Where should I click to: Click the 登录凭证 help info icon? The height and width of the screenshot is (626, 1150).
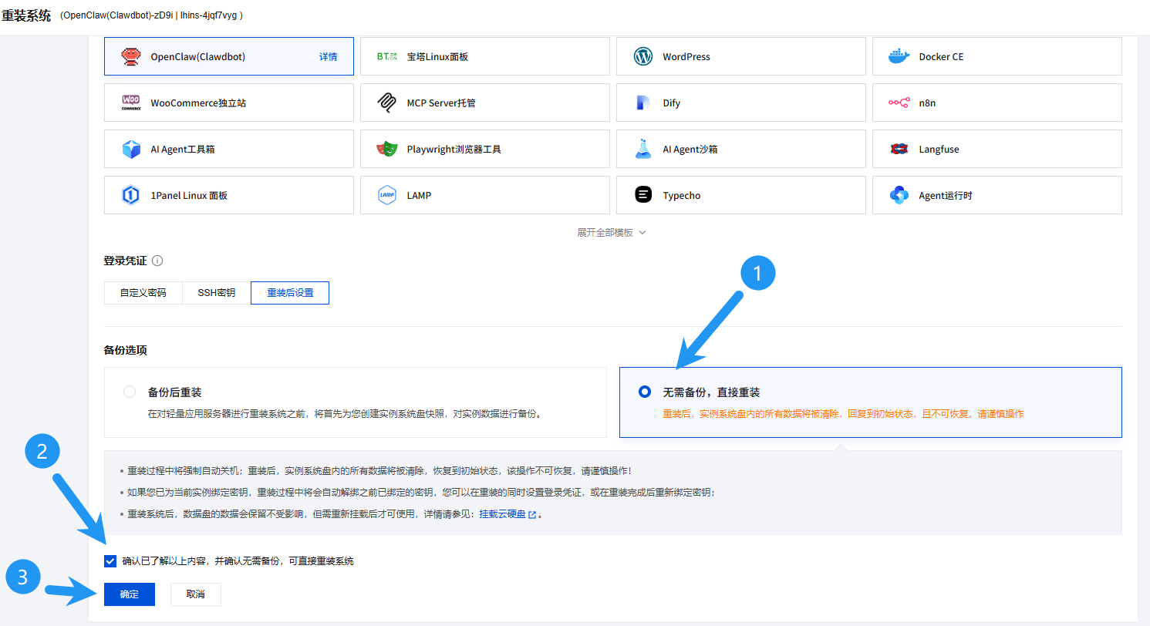pos(157,261)
